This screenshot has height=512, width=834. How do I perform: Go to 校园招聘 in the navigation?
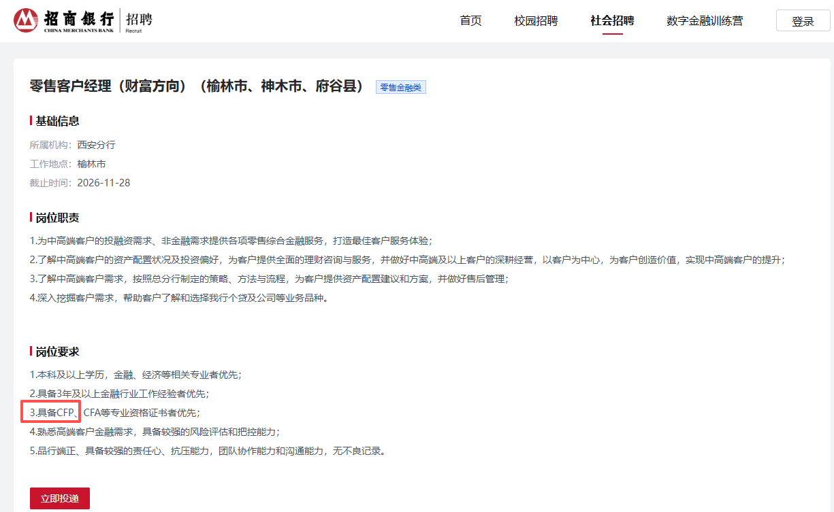click(536, 21)
